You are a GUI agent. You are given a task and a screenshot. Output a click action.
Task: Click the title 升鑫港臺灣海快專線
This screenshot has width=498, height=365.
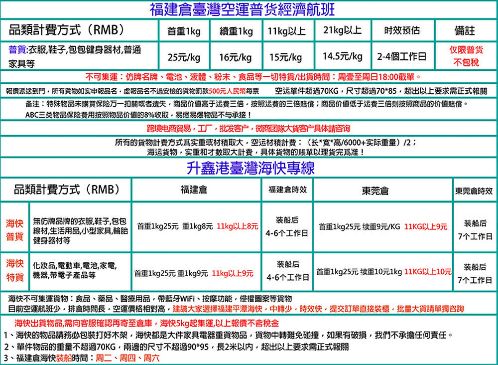250,168
